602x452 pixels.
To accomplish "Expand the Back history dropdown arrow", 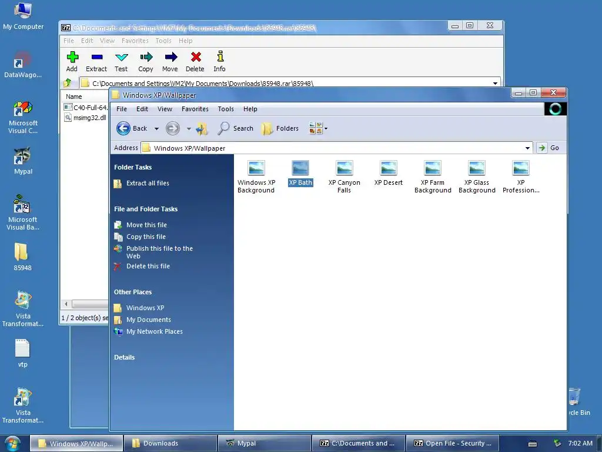I will 156,129.
